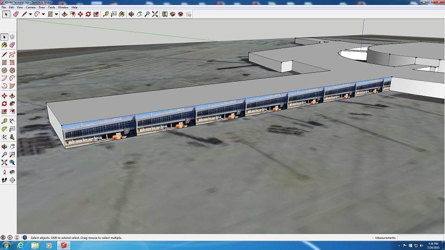Click the Previous view tool

12,162
